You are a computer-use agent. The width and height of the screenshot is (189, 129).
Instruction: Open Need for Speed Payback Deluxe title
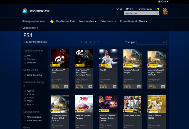coord(107,118)
